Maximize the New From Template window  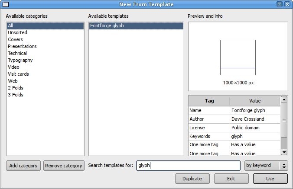tap(280, 4)
